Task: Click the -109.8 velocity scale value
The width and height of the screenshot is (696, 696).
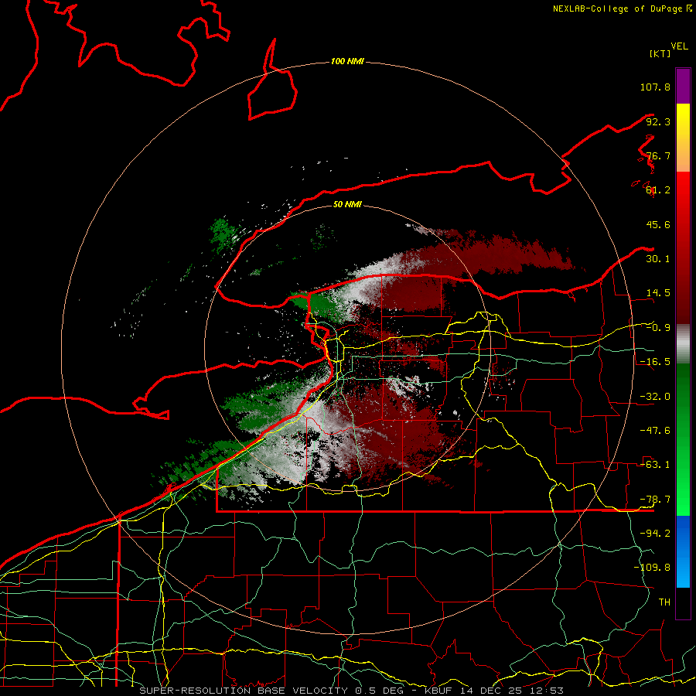Action: tap(652, 568)
